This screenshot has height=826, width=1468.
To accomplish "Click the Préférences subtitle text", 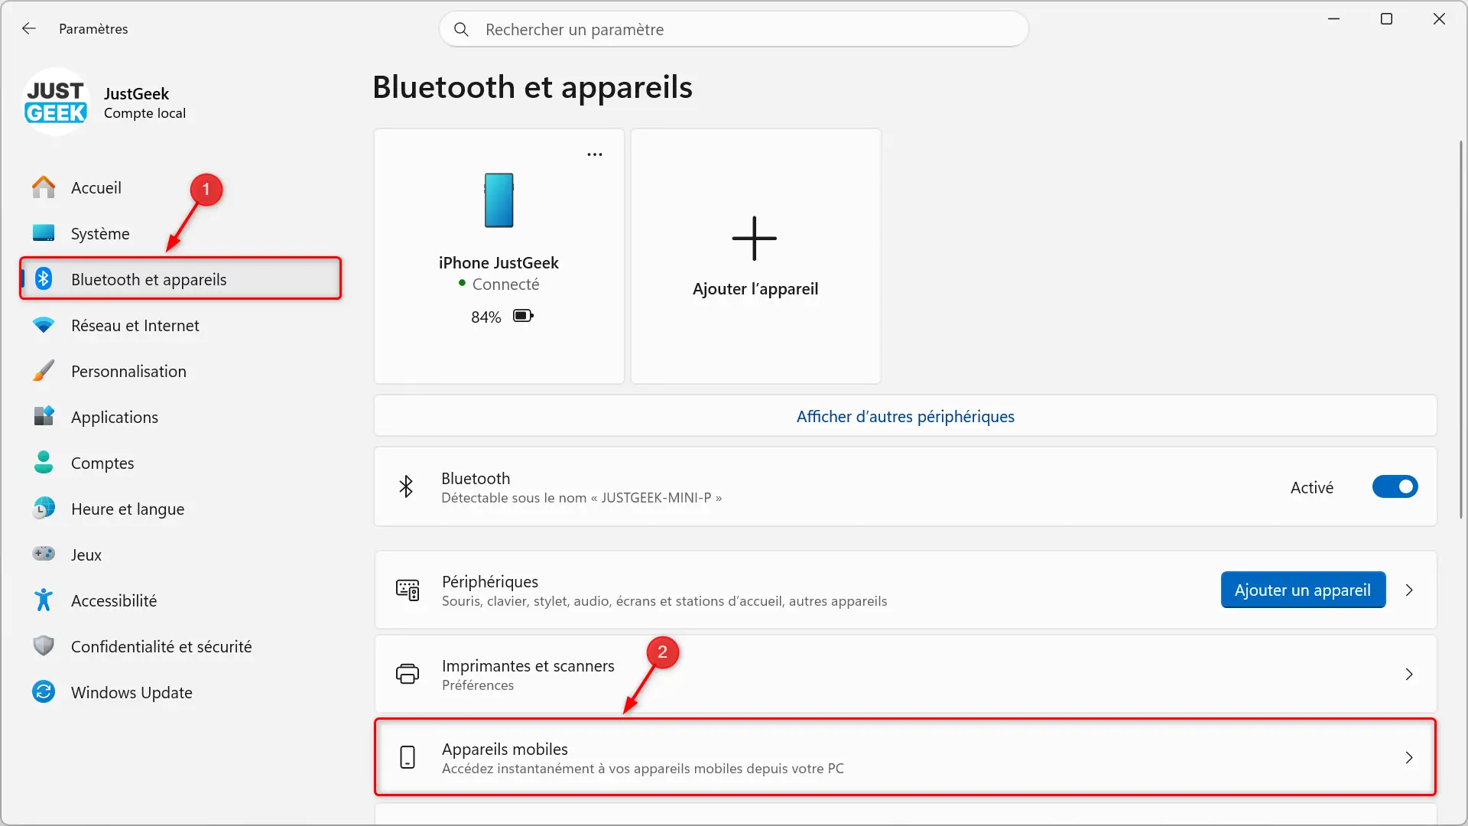I will click(x=478, y=685).
